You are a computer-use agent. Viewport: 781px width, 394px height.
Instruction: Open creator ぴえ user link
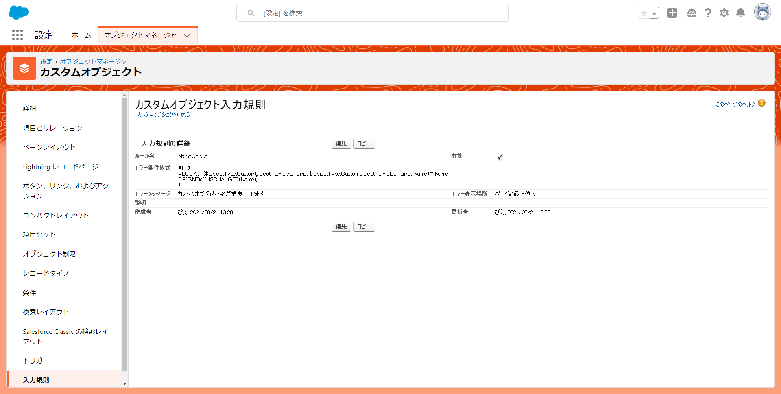[x=183, y=212]
